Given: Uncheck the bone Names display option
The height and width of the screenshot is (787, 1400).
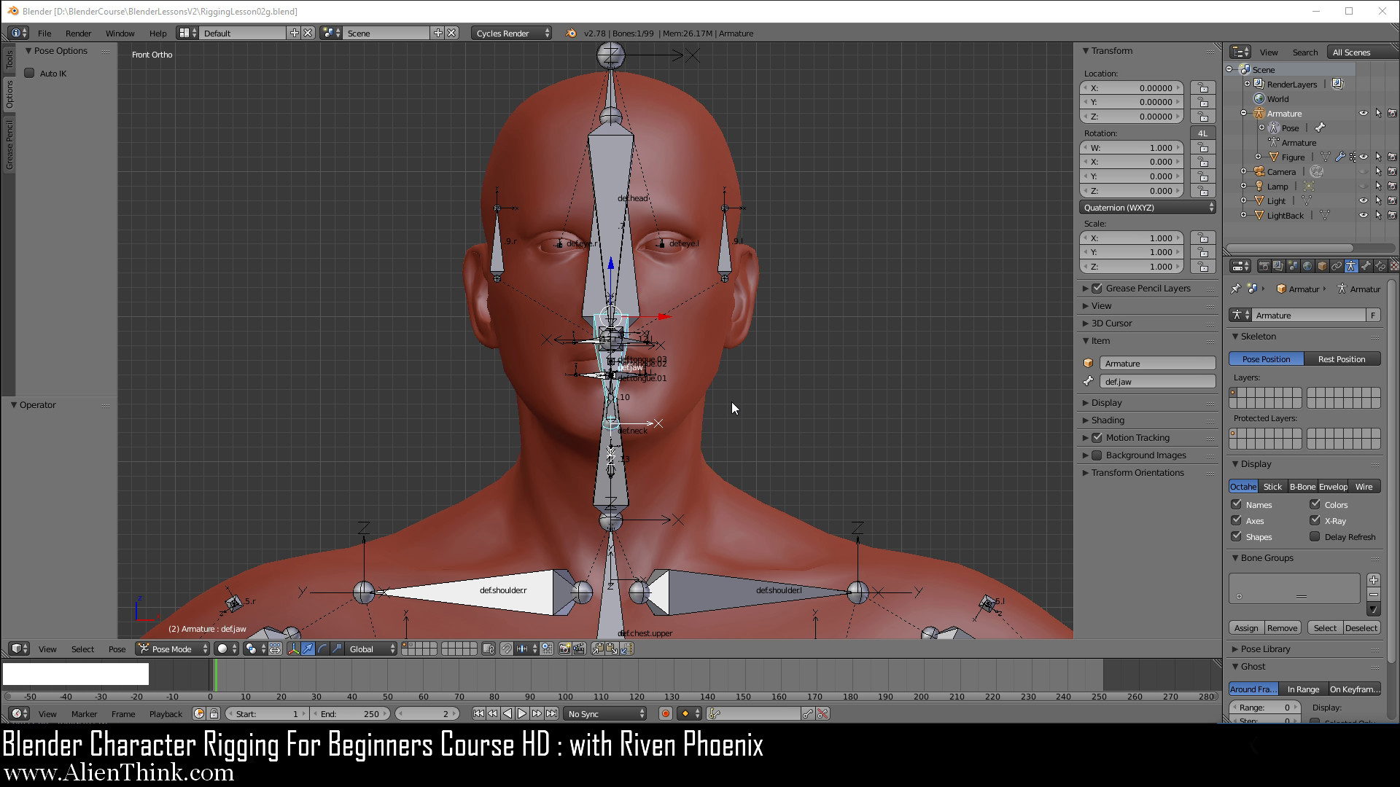Looking at the screenshot, I should (1237, 504).
